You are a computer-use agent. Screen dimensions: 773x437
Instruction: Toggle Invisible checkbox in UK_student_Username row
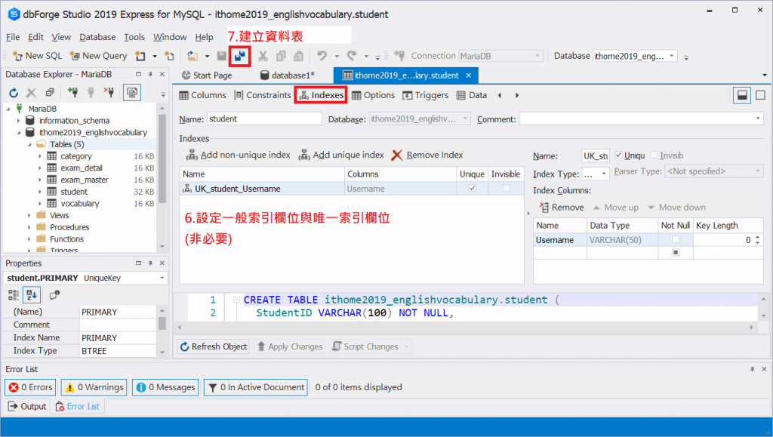coord(506,188)
